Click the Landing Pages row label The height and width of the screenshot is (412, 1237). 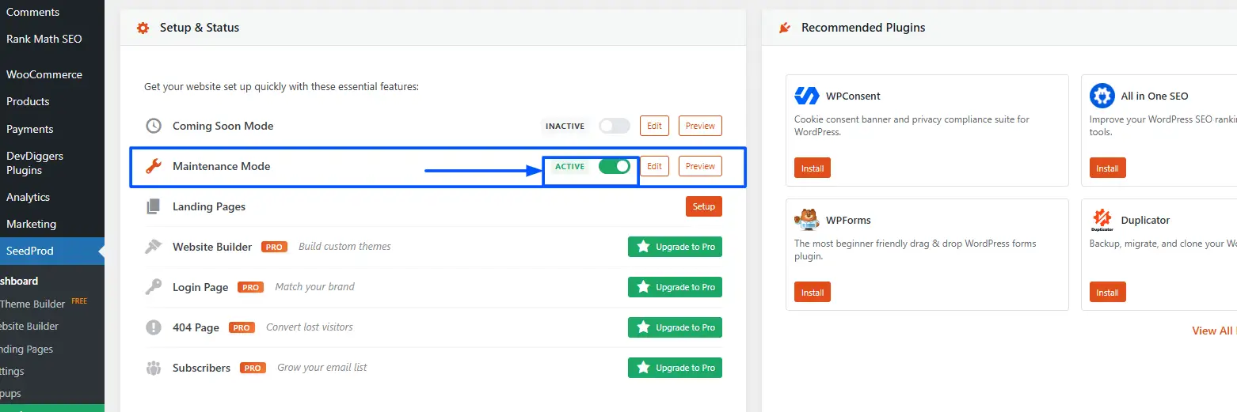[209, 206]
